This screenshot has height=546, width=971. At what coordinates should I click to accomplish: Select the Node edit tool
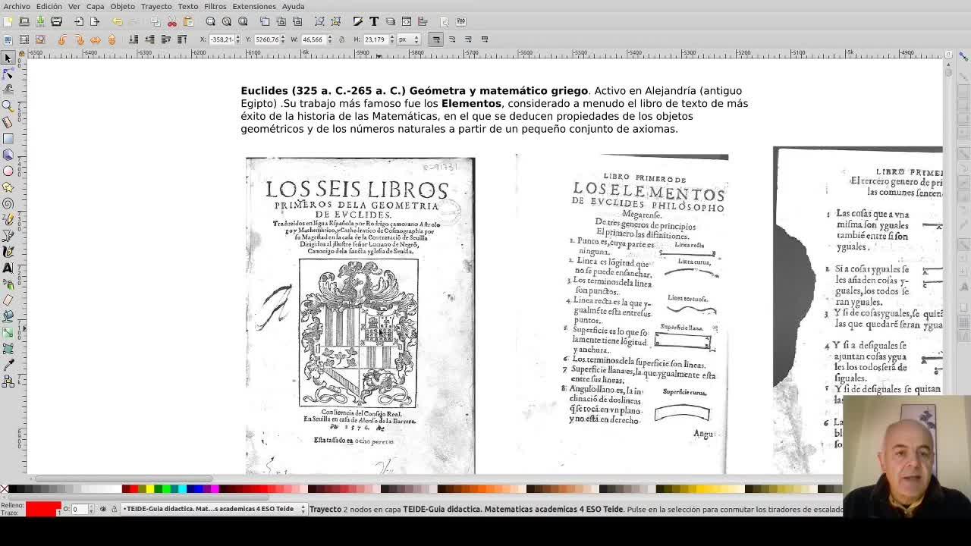click(x=8, y=74)
